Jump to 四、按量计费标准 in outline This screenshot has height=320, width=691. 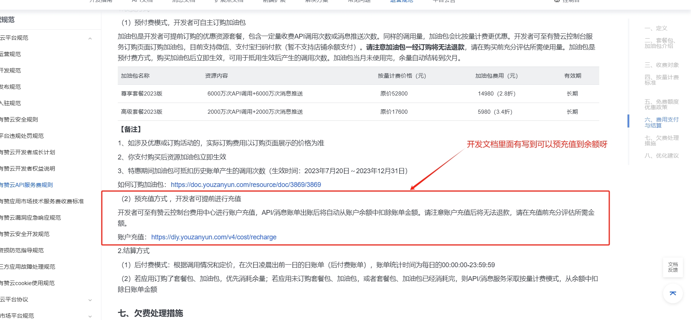[x=662, y=80]
